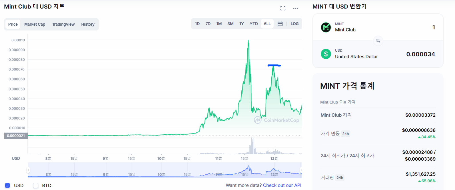This screenshot has width=455, height=190.
Task: Edit the USD amount field 0.000034
Action: point(420,54)
